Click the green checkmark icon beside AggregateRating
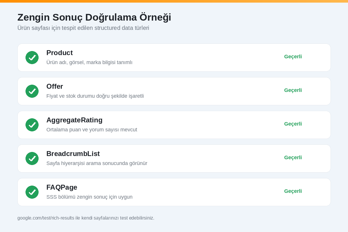Image resolution: width=348 pixels, height=232 pixels. tap(32, 125)
